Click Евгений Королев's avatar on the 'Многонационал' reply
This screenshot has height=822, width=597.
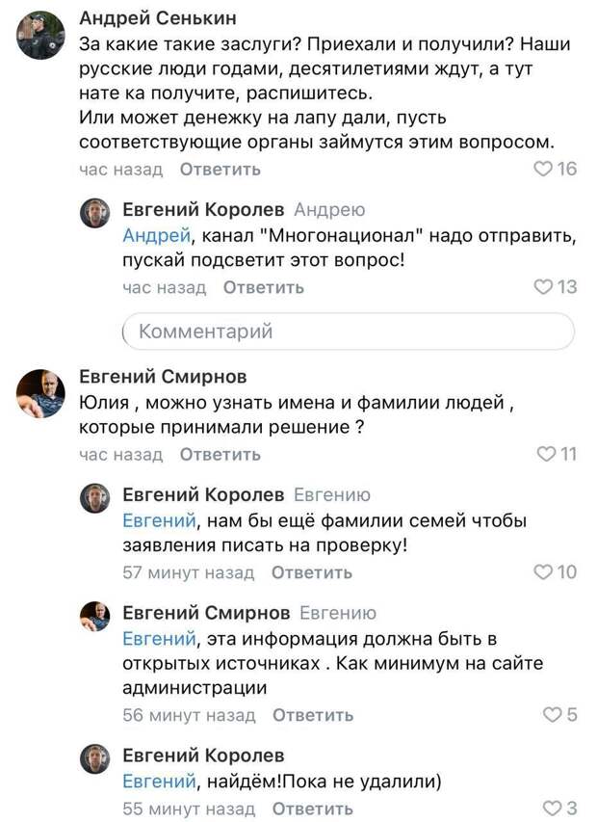pos(94,213)
